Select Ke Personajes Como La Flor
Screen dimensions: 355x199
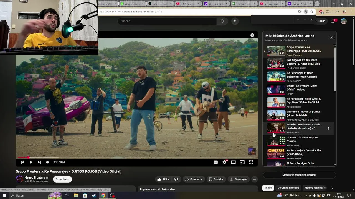[x=299, y=154]
